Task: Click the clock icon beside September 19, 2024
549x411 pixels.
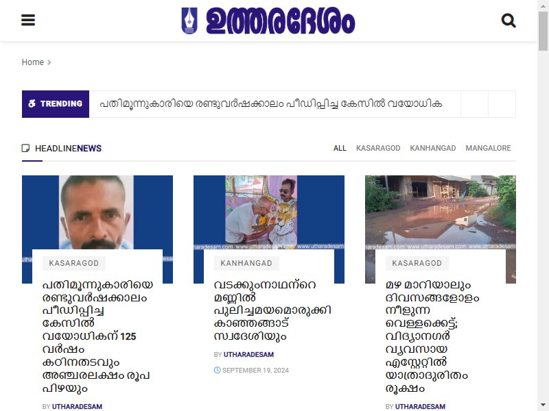Action: (x=217, y=370)
